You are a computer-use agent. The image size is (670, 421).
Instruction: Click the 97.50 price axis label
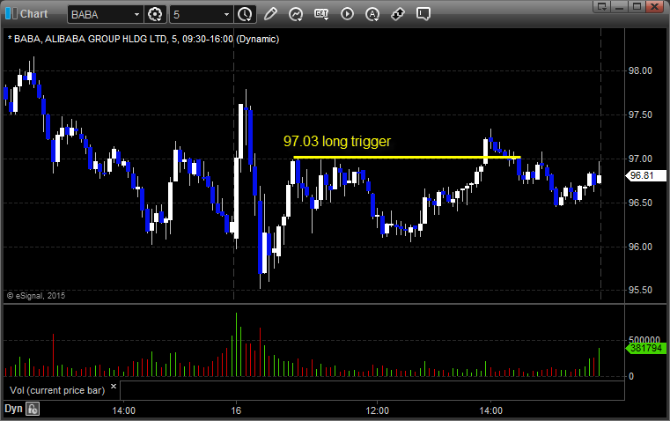click(640, 114)
